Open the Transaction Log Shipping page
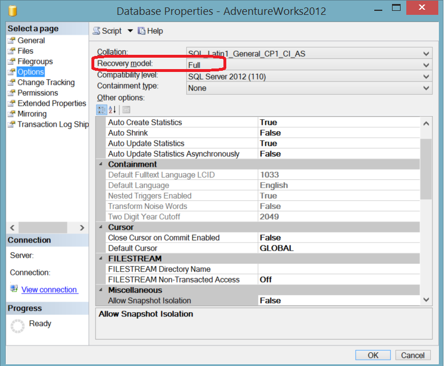The image size is (444, 366). point(53,124)
